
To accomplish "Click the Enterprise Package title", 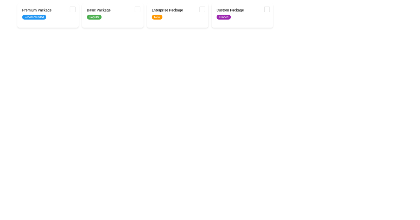I will (167, 10).
